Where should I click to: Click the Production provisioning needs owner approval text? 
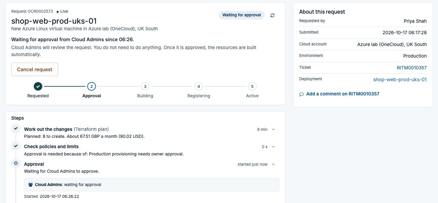[136, 154]
